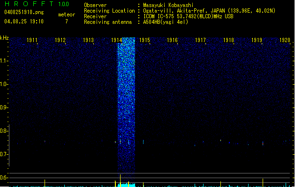Click the HROFFT 1.0.0 title text
This screenshot has height=187, width=295.
(x=37, y=4)
